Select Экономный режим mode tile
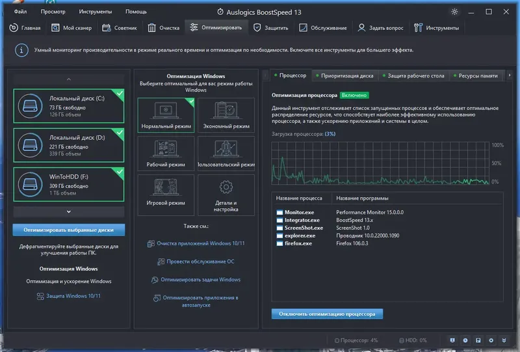The image size is (520, 352). [x=226, y=115]
